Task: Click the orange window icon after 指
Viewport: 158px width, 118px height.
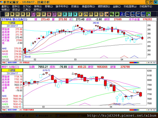Action: click(106, 14)
